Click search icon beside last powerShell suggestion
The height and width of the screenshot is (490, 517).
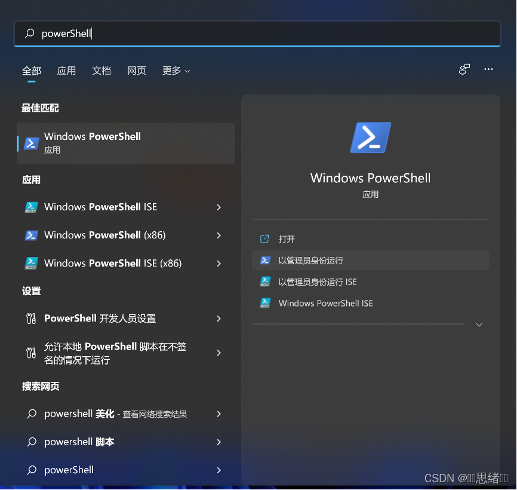[32, 470]
